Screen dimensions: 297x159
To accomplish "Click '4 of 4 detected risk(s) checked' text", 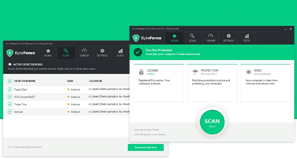I will point(25,147).
